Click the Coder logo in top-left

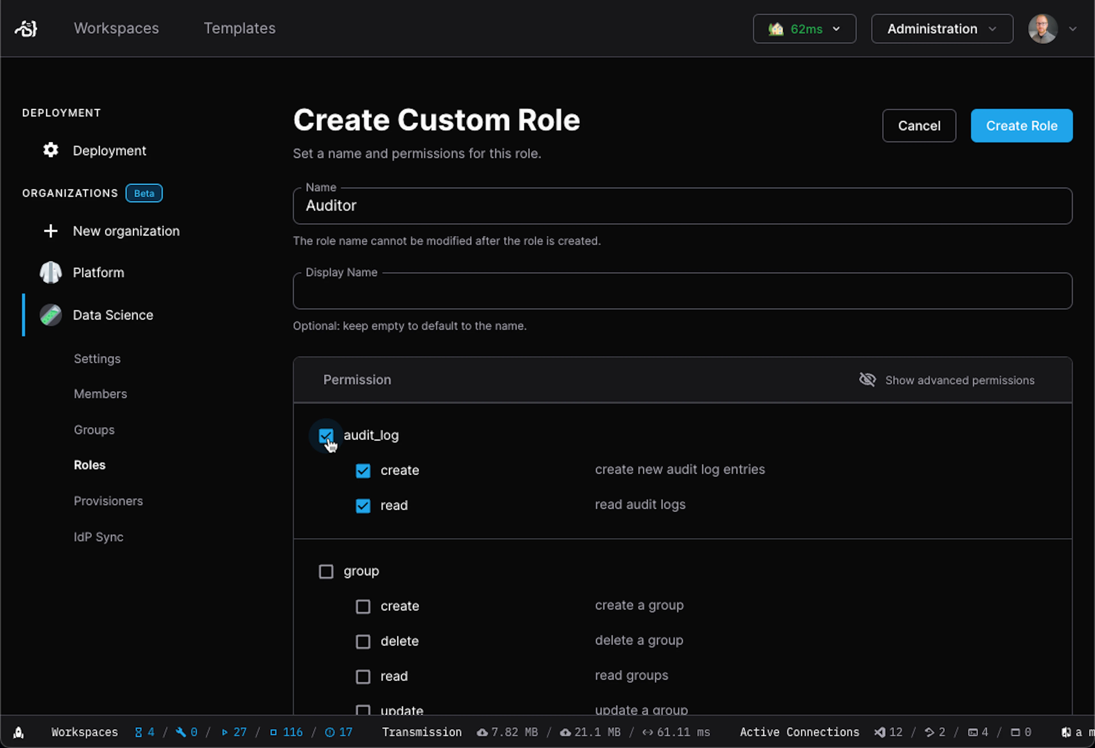pyautogui.click(x=26, y=28)
